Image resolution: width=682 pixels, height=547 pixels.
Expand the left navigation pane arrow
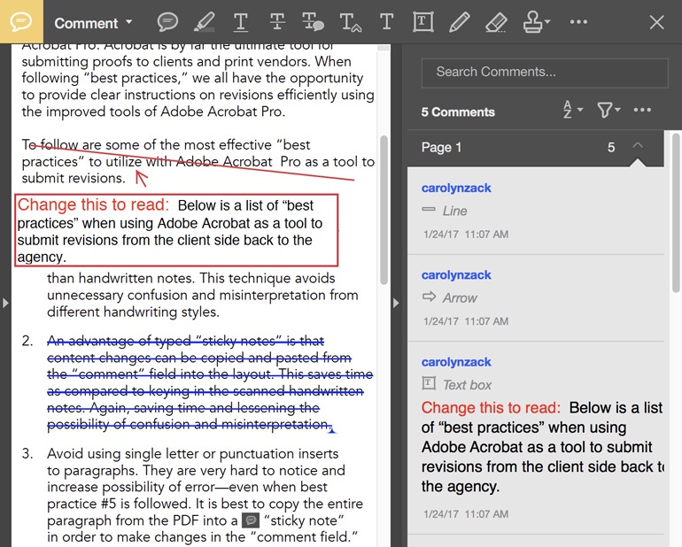(x=5, y=303)
